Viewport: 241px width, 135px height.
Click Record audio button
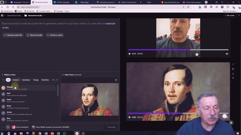(35, 35)
